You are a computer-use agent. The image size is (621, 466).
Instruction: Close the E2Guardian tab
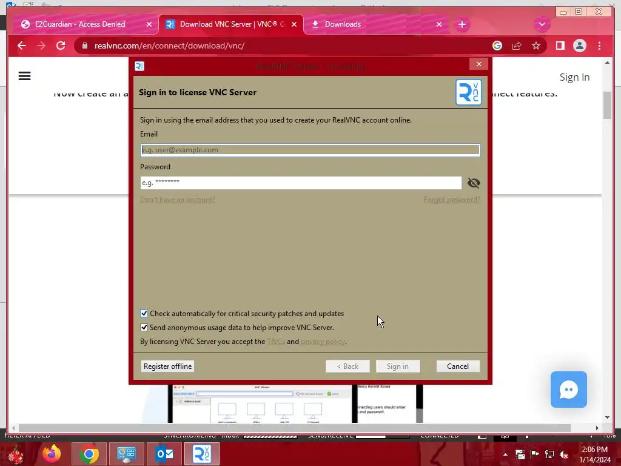[x=149, y=24]
